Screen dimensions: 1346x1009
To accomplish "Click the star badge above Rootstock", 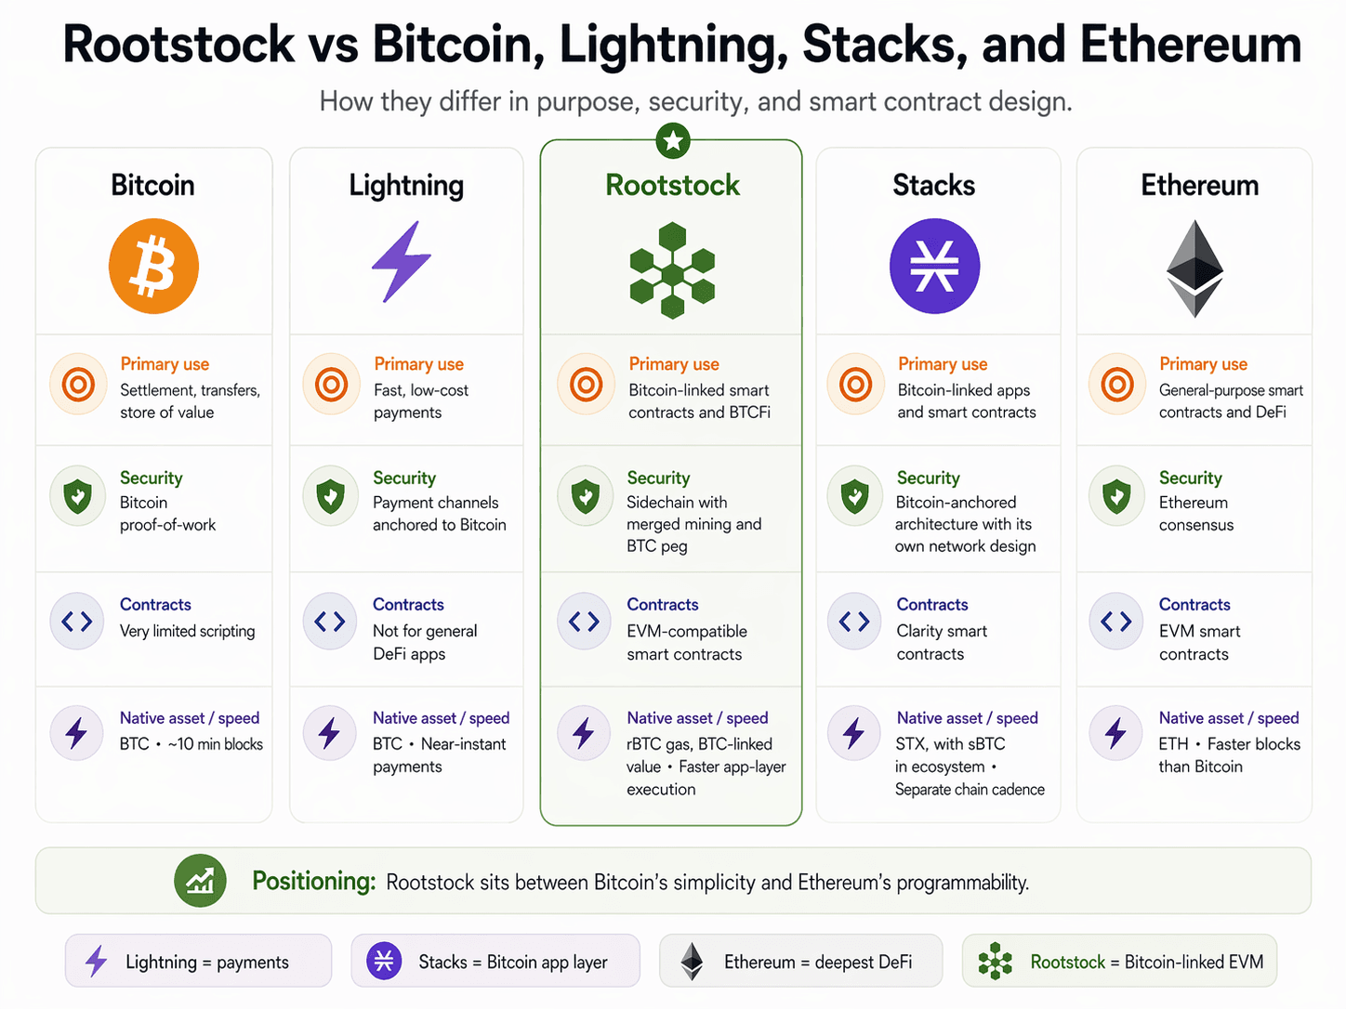I will (x=672, y=141).
